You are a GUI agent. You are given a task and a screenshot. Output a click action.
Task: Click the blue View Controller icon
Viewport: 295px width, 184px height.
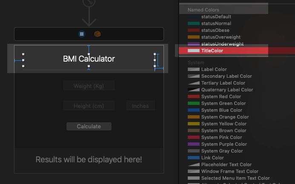[81, 34]
